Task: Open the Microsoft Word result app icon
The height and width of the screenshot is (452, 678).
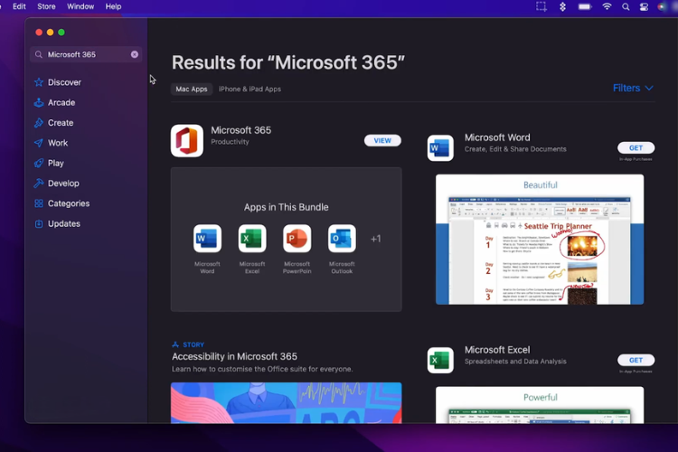Action: [x=440, y=148]
